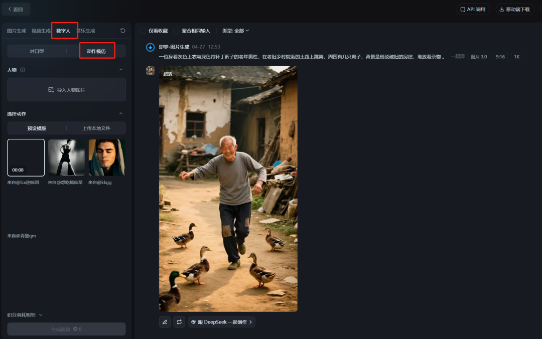This screenshot has width=542, height=339.
Task: Collapse the 人物 section chevron
Action: pyautogui.click(x=120, y=70)
